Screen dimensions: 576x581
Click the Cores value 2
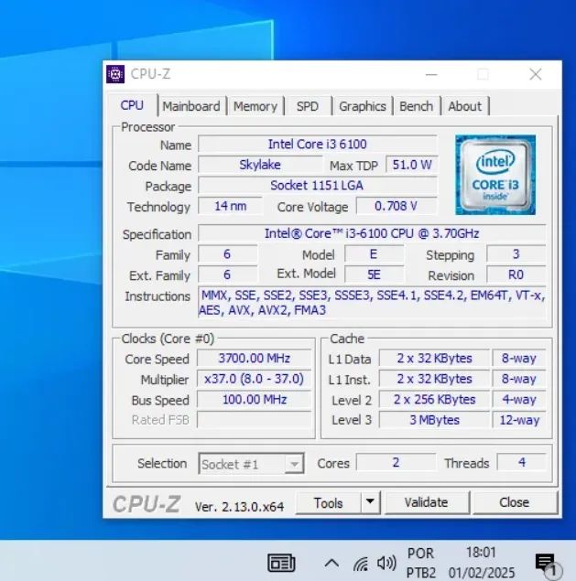pos(396,462)
